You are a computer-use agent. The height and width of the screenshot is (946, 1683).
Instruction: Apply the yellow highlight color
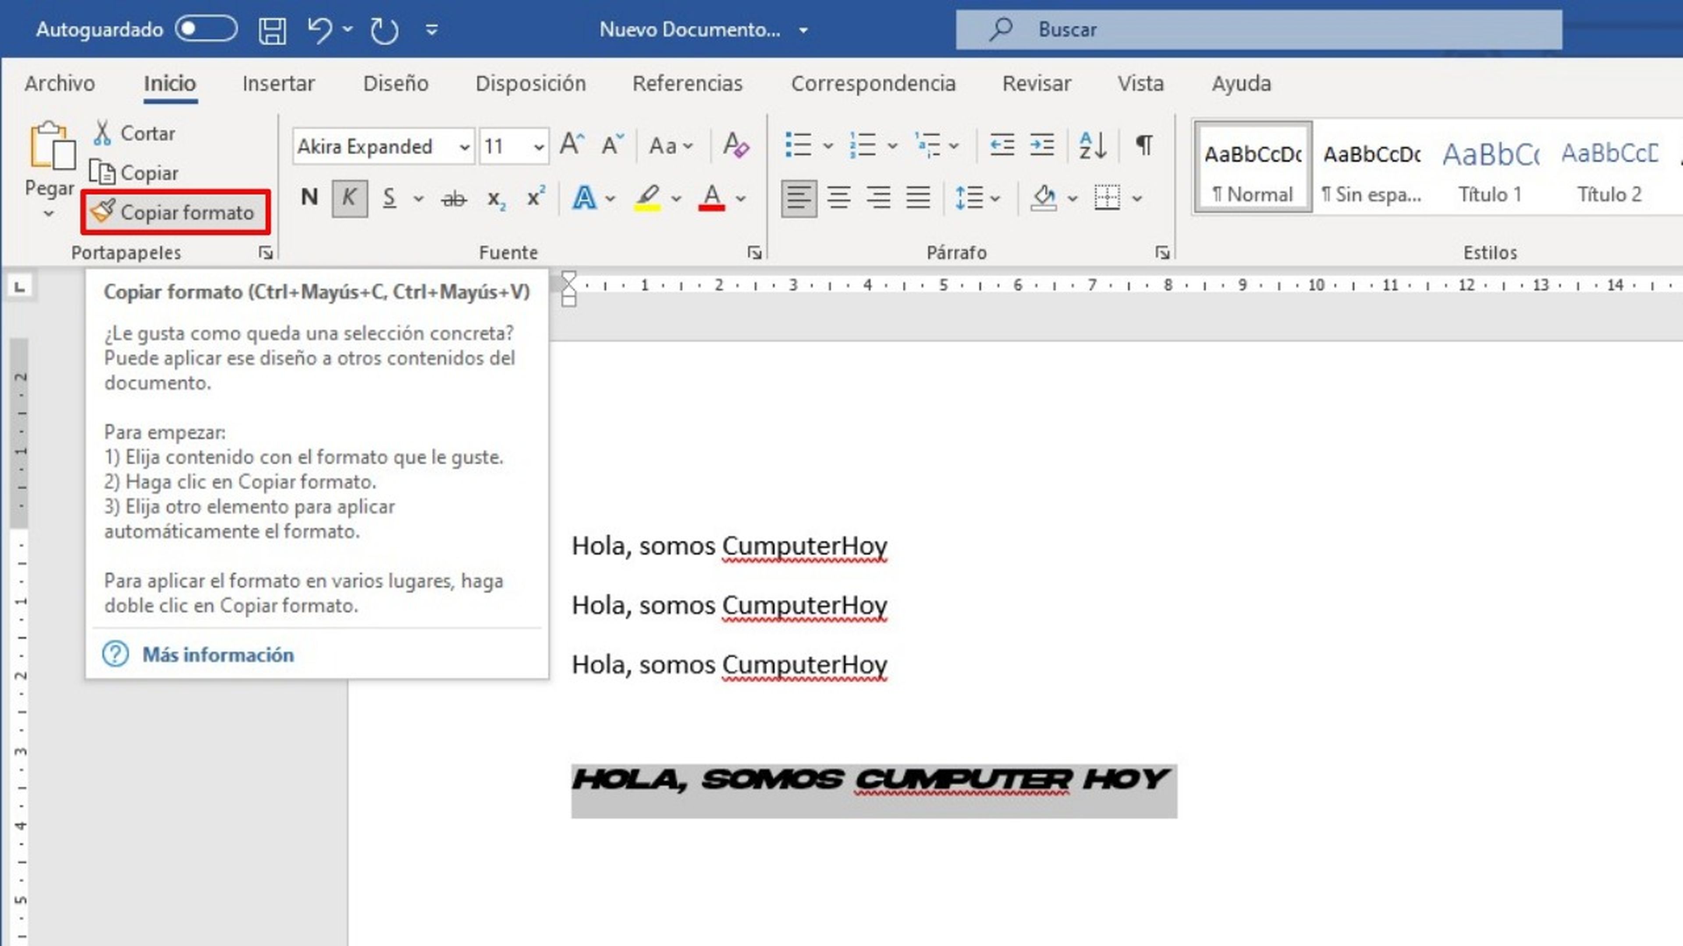pyautogui.click(x=647, y=198)
